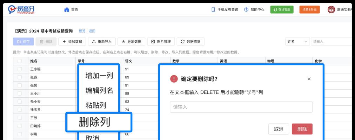Select 删除列 in context menu
The width and height of the screenshot is (355, 140).
(x=99, y=122)
